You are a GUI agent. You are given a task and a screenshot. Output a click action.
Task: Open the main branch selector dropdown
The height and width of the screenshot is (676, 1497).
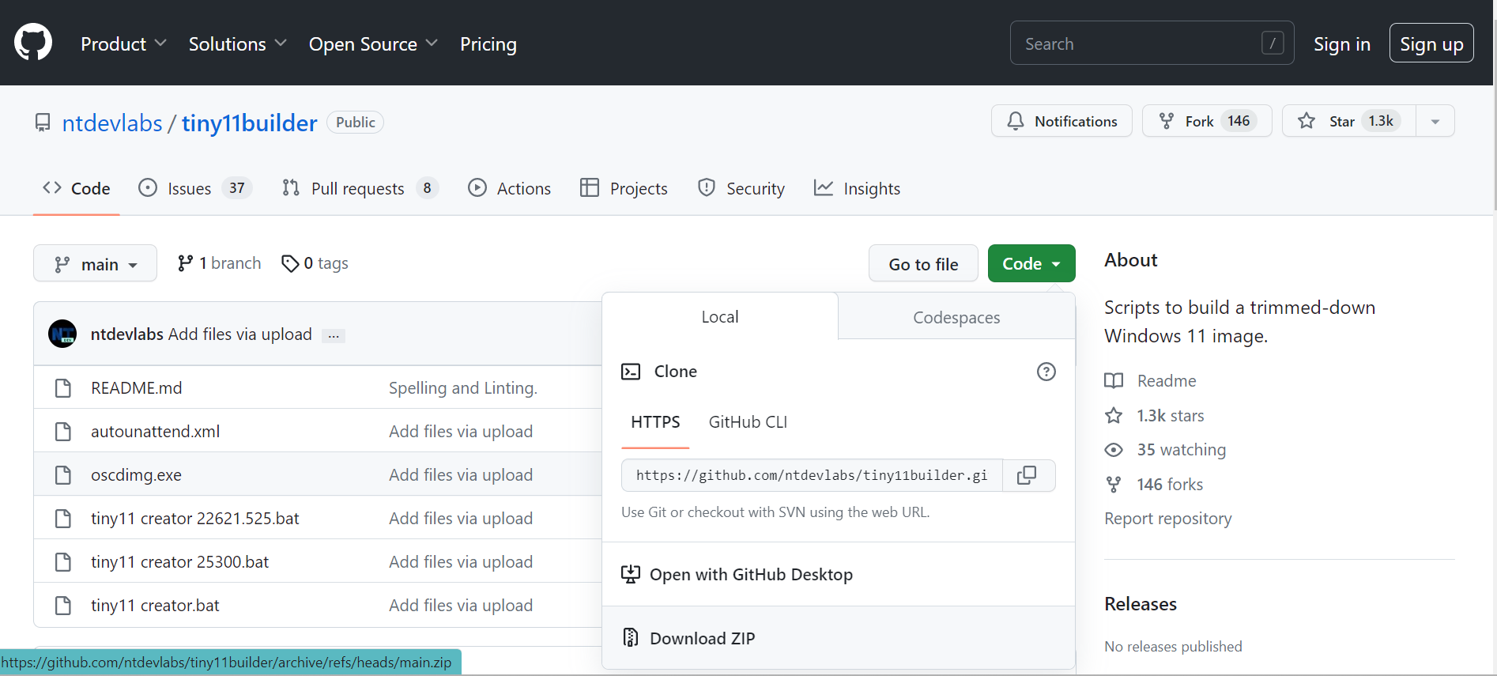[95, 263]
